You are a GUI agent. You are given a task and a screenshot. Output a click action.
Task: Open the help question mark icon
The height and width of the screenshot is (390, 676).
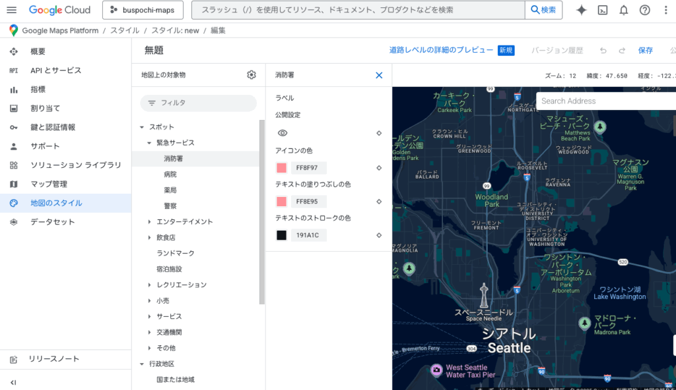(645, 10)
